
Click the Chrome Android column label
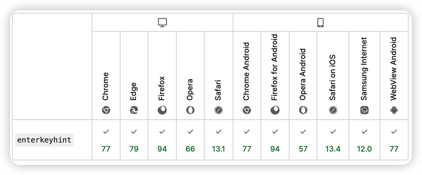247,71
